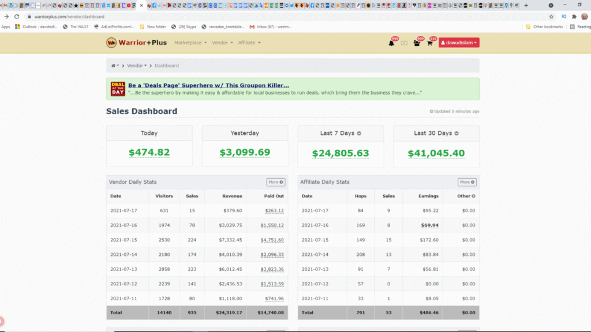The width and height of the screenshot is (591, 332).
Task: Expand the Vendor navbar dropdown
Action: tap(222, 43)
